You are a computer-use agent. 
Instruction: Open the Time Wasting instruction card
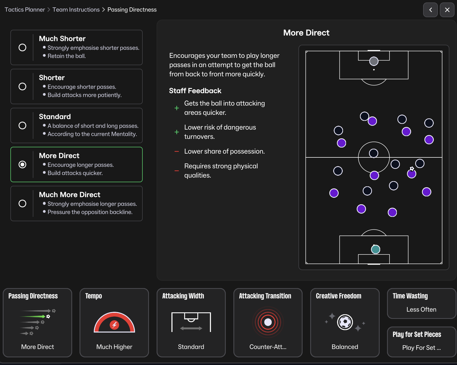[421, 303]
